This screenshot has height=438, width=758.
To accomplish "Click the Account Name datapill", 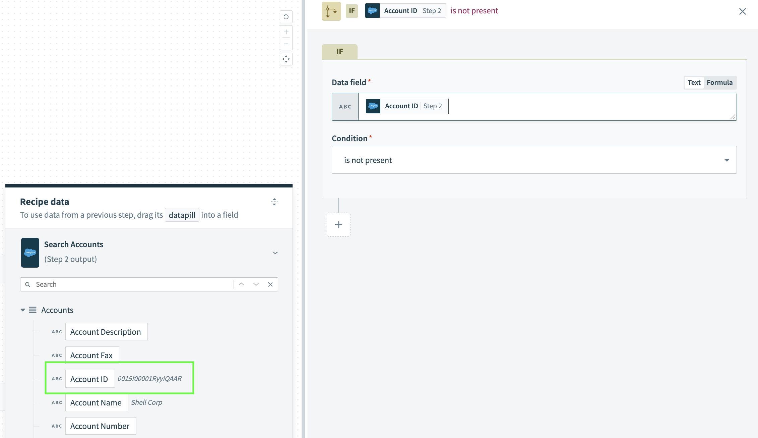I will click(x=96, y=402).
